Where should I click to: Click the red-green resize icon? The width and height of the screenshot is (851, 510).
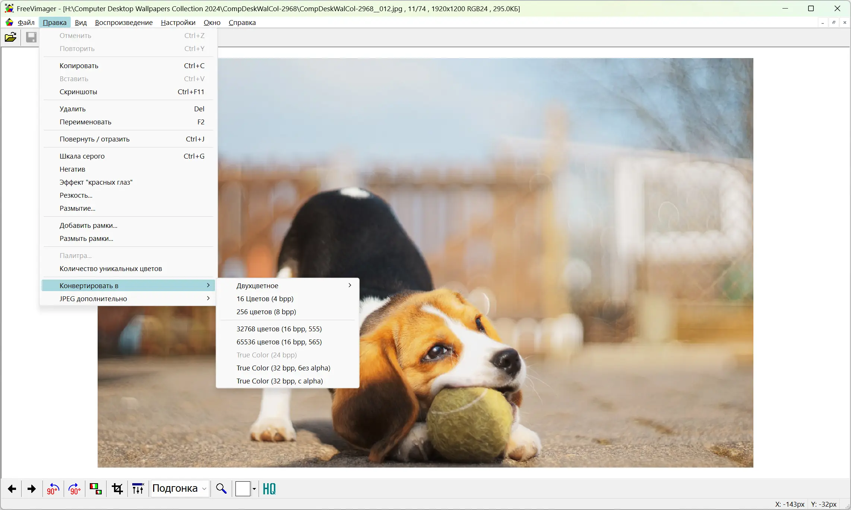pos(96,488)
